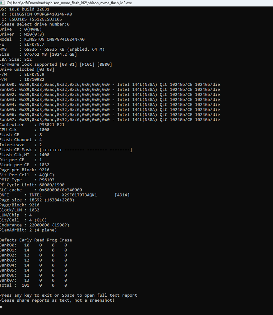The width and height of the screenshot is (273, 315).
Task: Click the 'Driver : W10(0:3)' line
Action: tap(22, 34)
